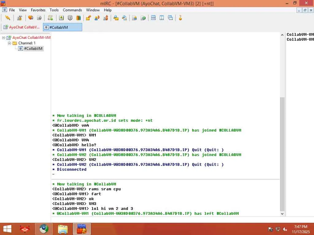314x235 pixels.
Task: Open the Received Files folder icon
Action: click(x=116, y=18)
